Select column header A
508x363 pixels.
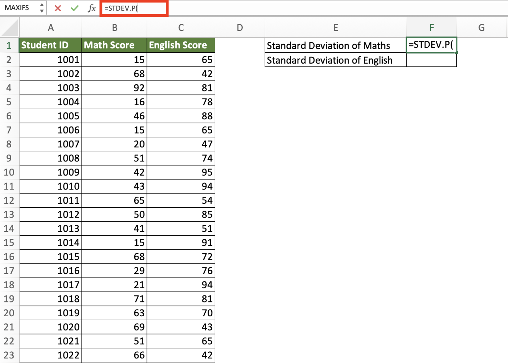click(x=51, y=27)
